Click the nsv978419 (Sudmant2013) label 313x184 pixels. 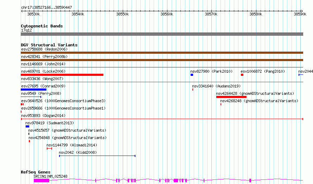coord(50,123)
